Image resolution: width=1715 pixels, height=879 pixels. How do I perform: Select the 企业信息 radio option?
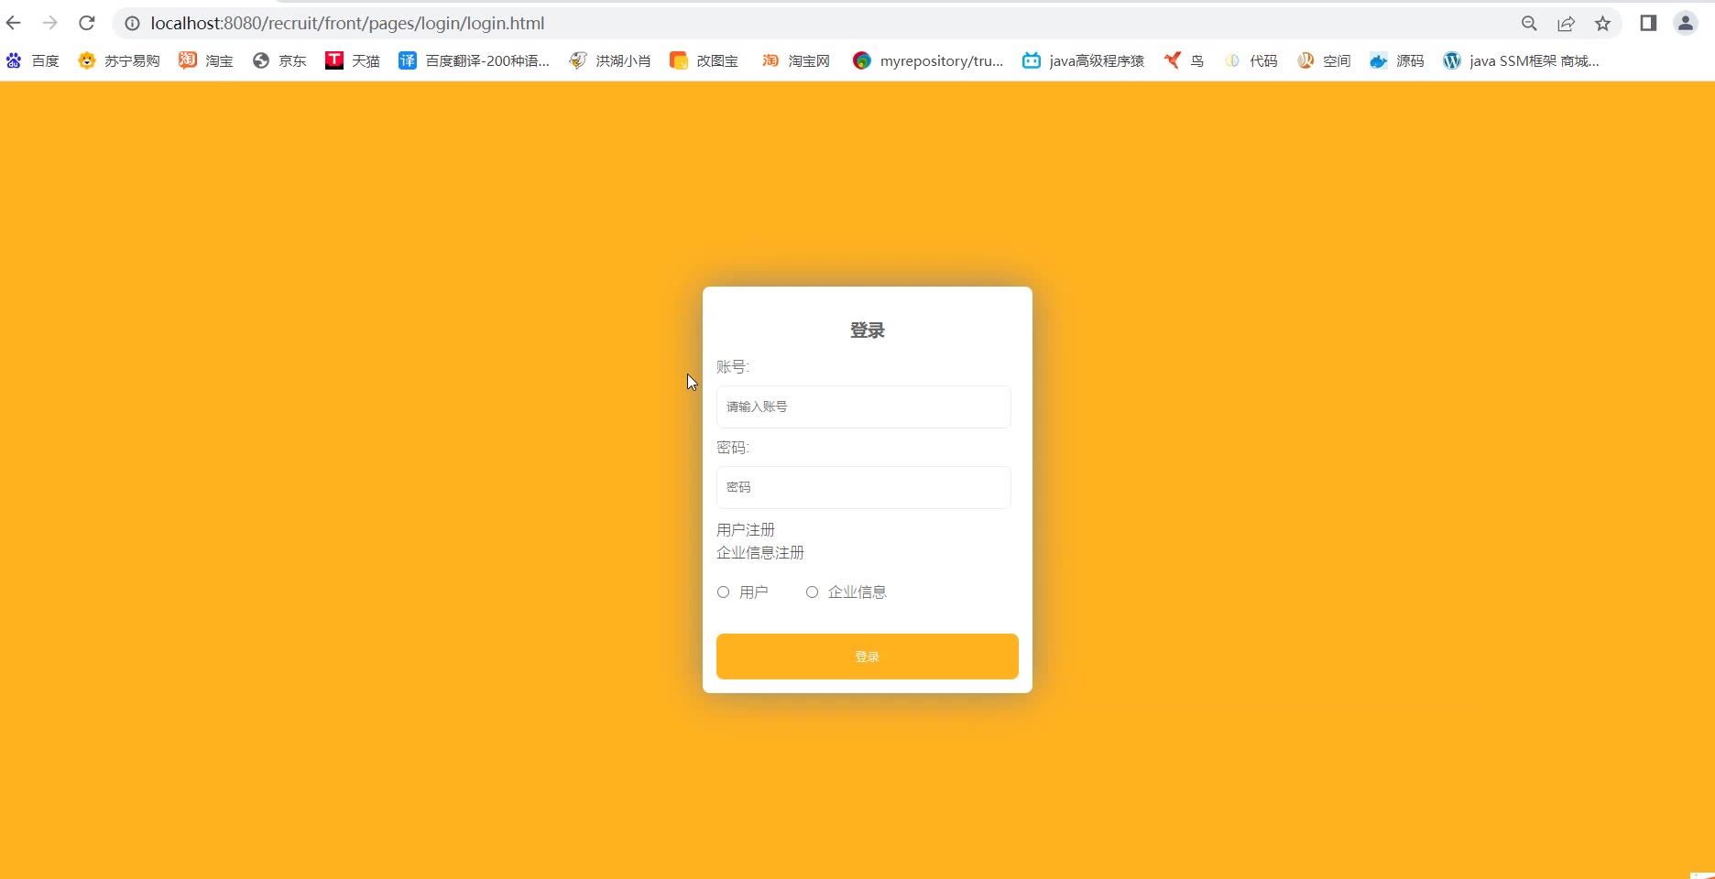812,592
